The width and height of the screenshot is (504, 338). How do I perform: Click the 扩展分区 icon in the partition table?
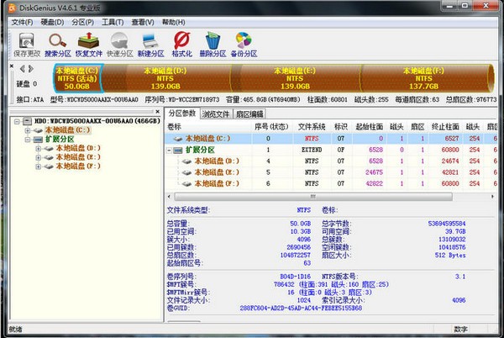pos(178,151)
